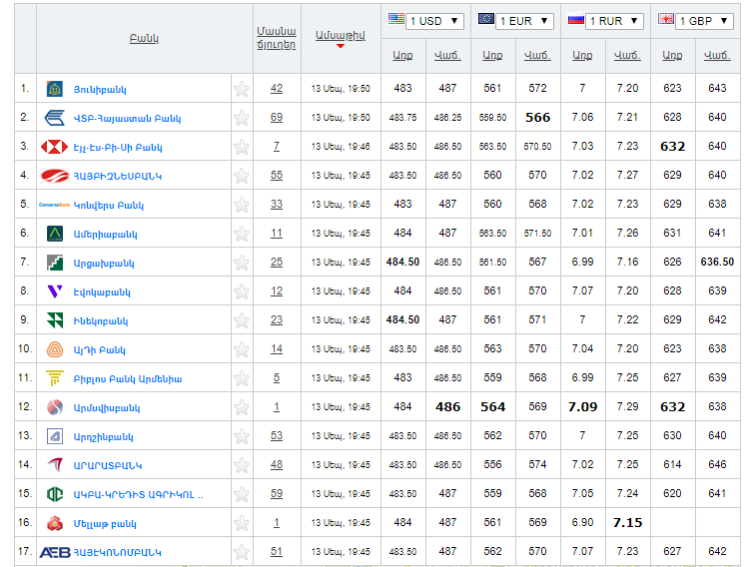Viewport: 745px width, 567px height.
Task: Sort by GBP sell rate header
Action: click(x=717, y=56)
